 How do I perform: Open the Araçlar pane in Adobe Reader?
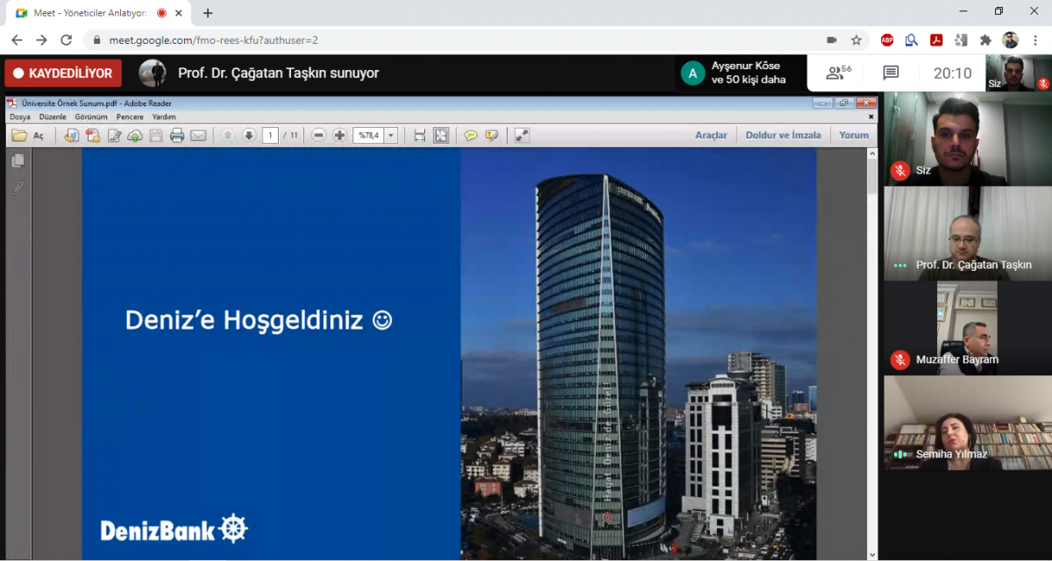pos(711,135)
